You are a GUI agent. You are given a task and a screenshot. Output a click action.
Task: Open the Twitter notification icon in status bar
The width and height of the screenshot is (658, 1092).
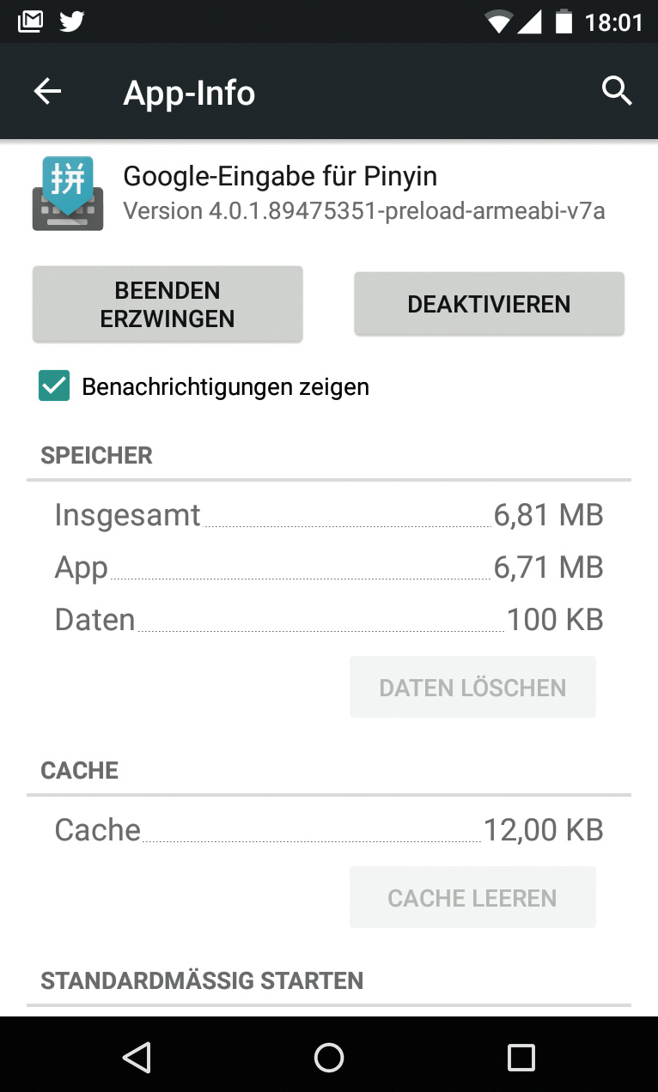point(72,21)
